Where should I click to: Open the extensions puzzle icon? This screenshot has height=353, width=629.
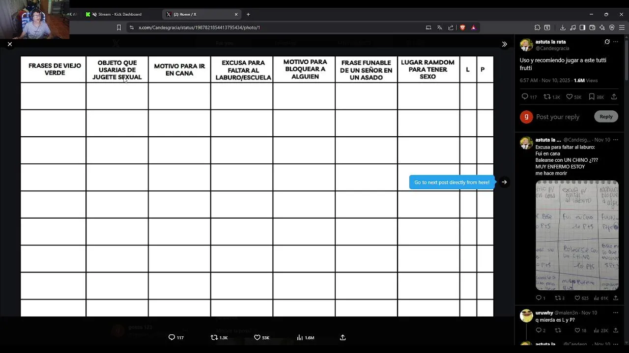(537, 27)
